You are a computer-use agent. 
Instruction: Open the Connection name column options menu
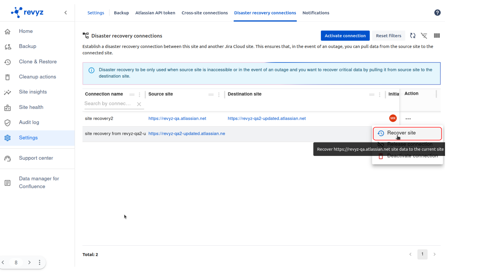[x=139, y=95]
